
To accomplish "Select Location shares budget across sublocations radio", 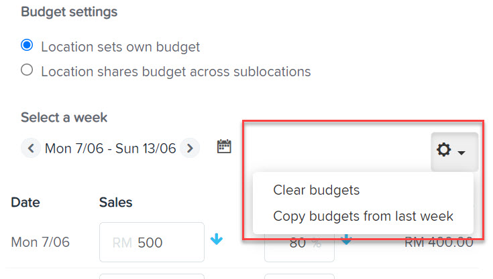I will pyautogui.click(x=27, y=70).
